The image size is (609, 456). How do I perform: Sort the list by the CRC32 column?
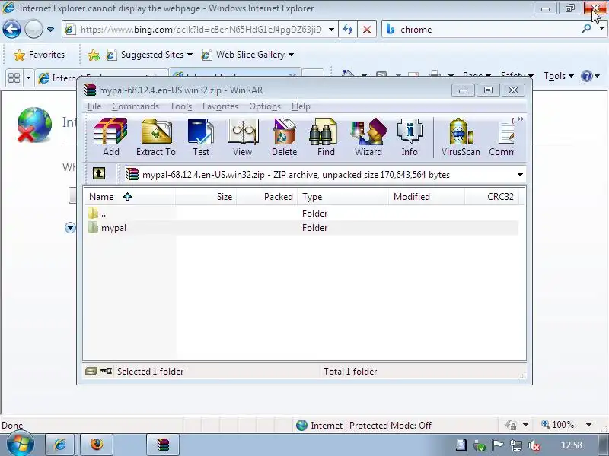[x=492, y=197]
